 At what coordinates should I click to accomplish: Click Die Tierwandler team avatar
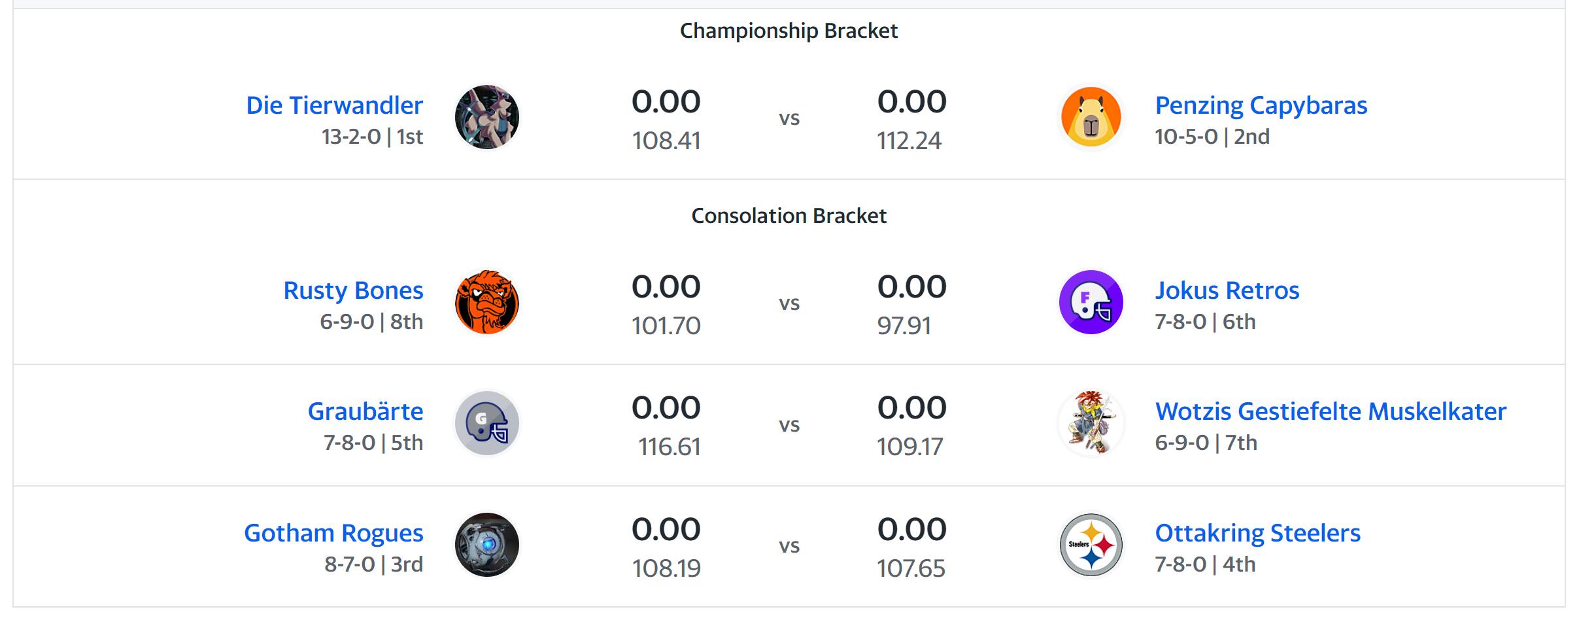click(487, 117)
